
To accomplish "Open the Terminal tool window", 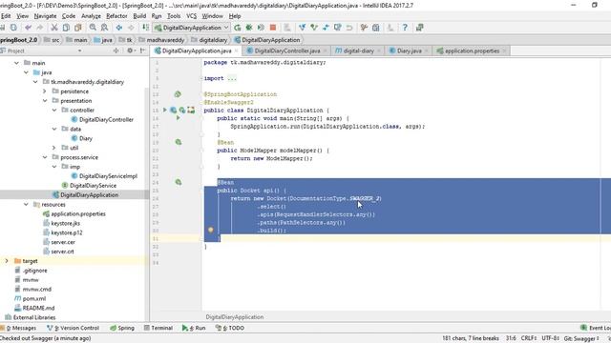I will click(x=158, y=328).
